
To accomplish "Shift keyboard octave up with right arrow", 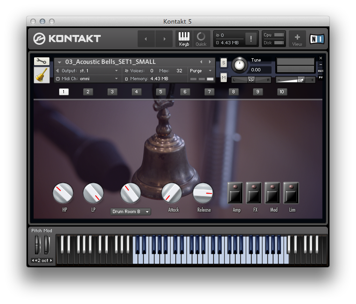I will coord(51,261).
